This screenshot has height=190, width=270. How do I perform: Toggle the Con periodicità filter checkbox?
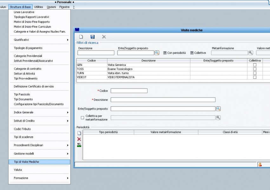click(165, 53)
